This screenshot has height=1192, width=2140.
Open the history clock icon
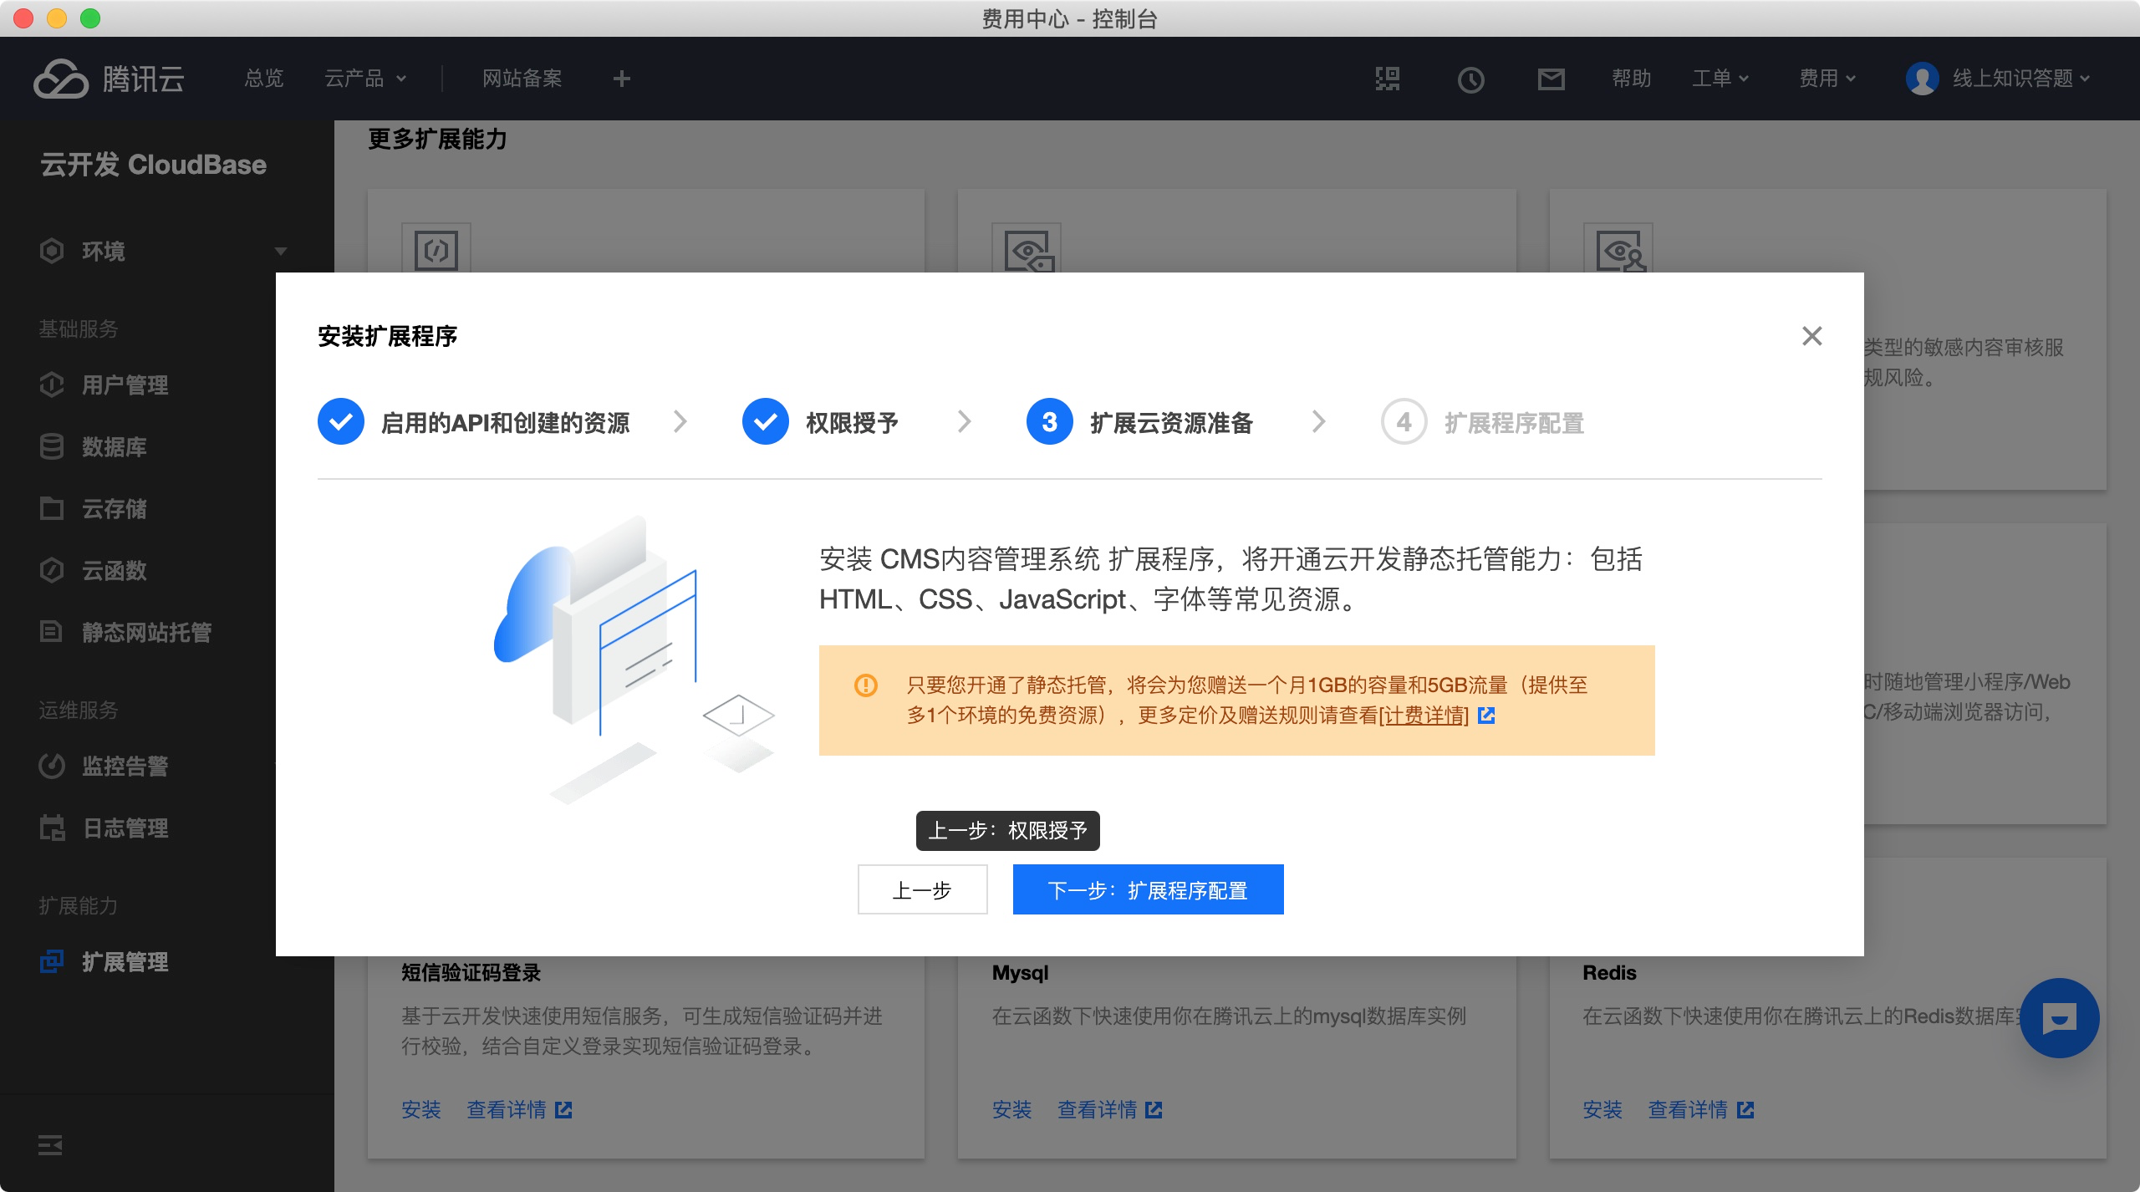coord(1470,79)
